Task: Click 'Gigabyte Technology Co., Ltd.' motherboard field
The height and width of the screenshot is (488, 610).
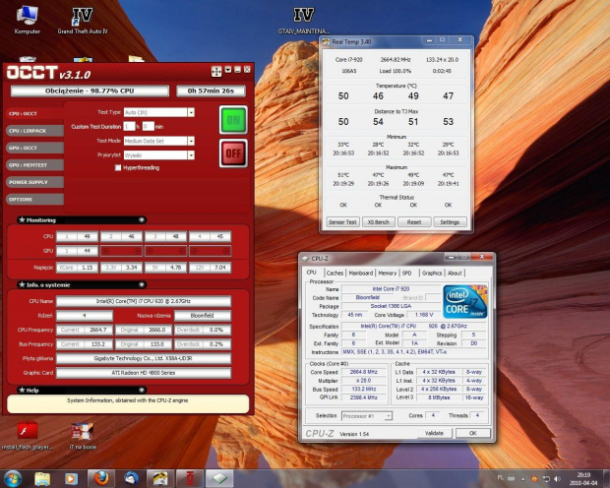Action: tap(144, 358)
